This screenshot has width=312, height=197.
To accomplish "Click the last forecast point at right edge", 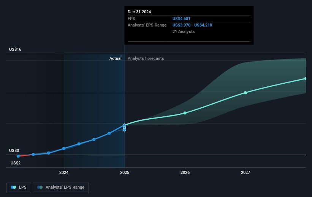I will coord(305,78).
